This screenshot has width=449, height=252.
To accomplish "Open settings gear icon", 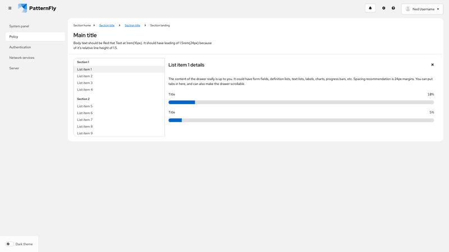I will pyautogui.click(x=384, y=8).
